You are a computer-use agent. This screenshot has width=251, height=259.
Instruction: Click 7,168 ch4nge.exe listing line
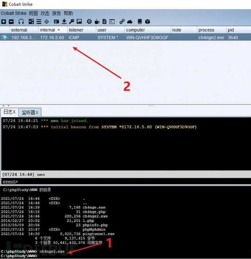pos(53,207)
